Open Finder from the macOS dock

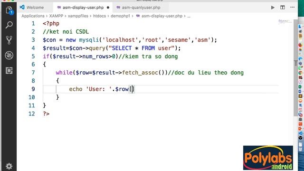click(x=300, y=27)
